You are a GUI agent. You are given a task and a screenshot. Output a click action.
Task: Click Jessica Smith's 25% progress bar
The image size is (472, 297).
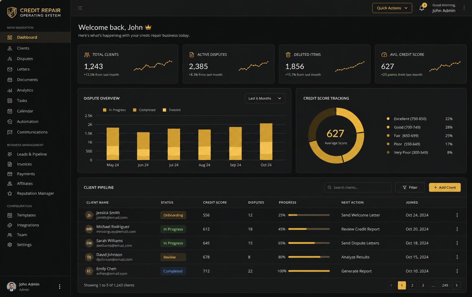point(309,215)
